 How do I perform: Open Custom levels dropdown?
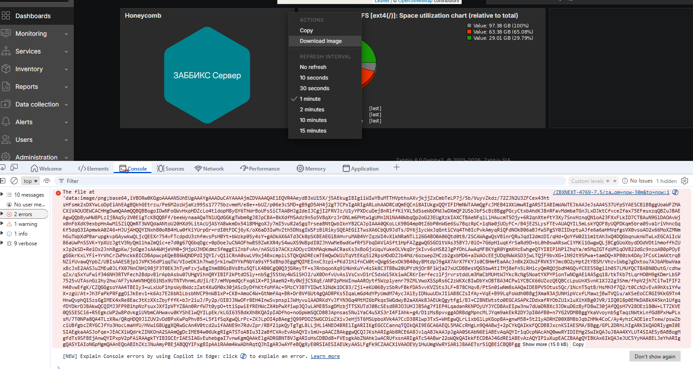click(x=593, y=181)
